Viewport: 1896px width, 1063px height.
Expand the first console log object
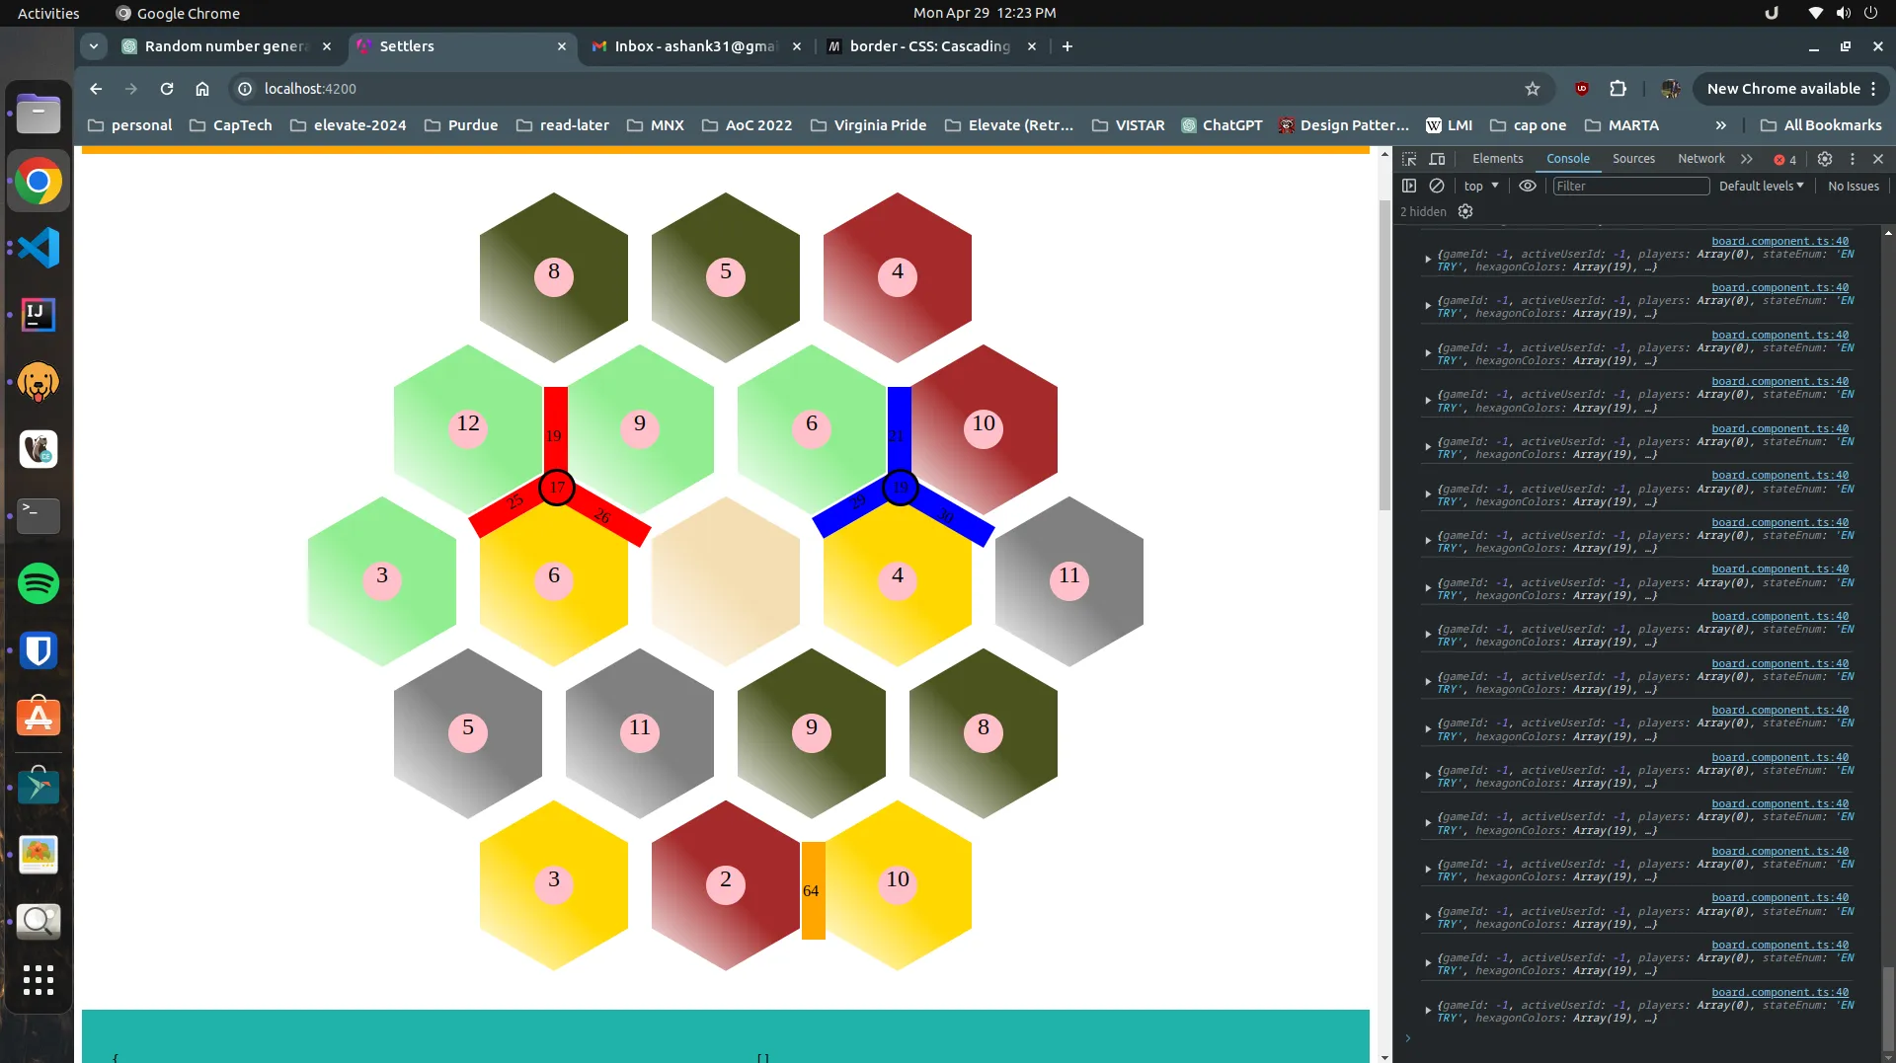point(1428,260)
